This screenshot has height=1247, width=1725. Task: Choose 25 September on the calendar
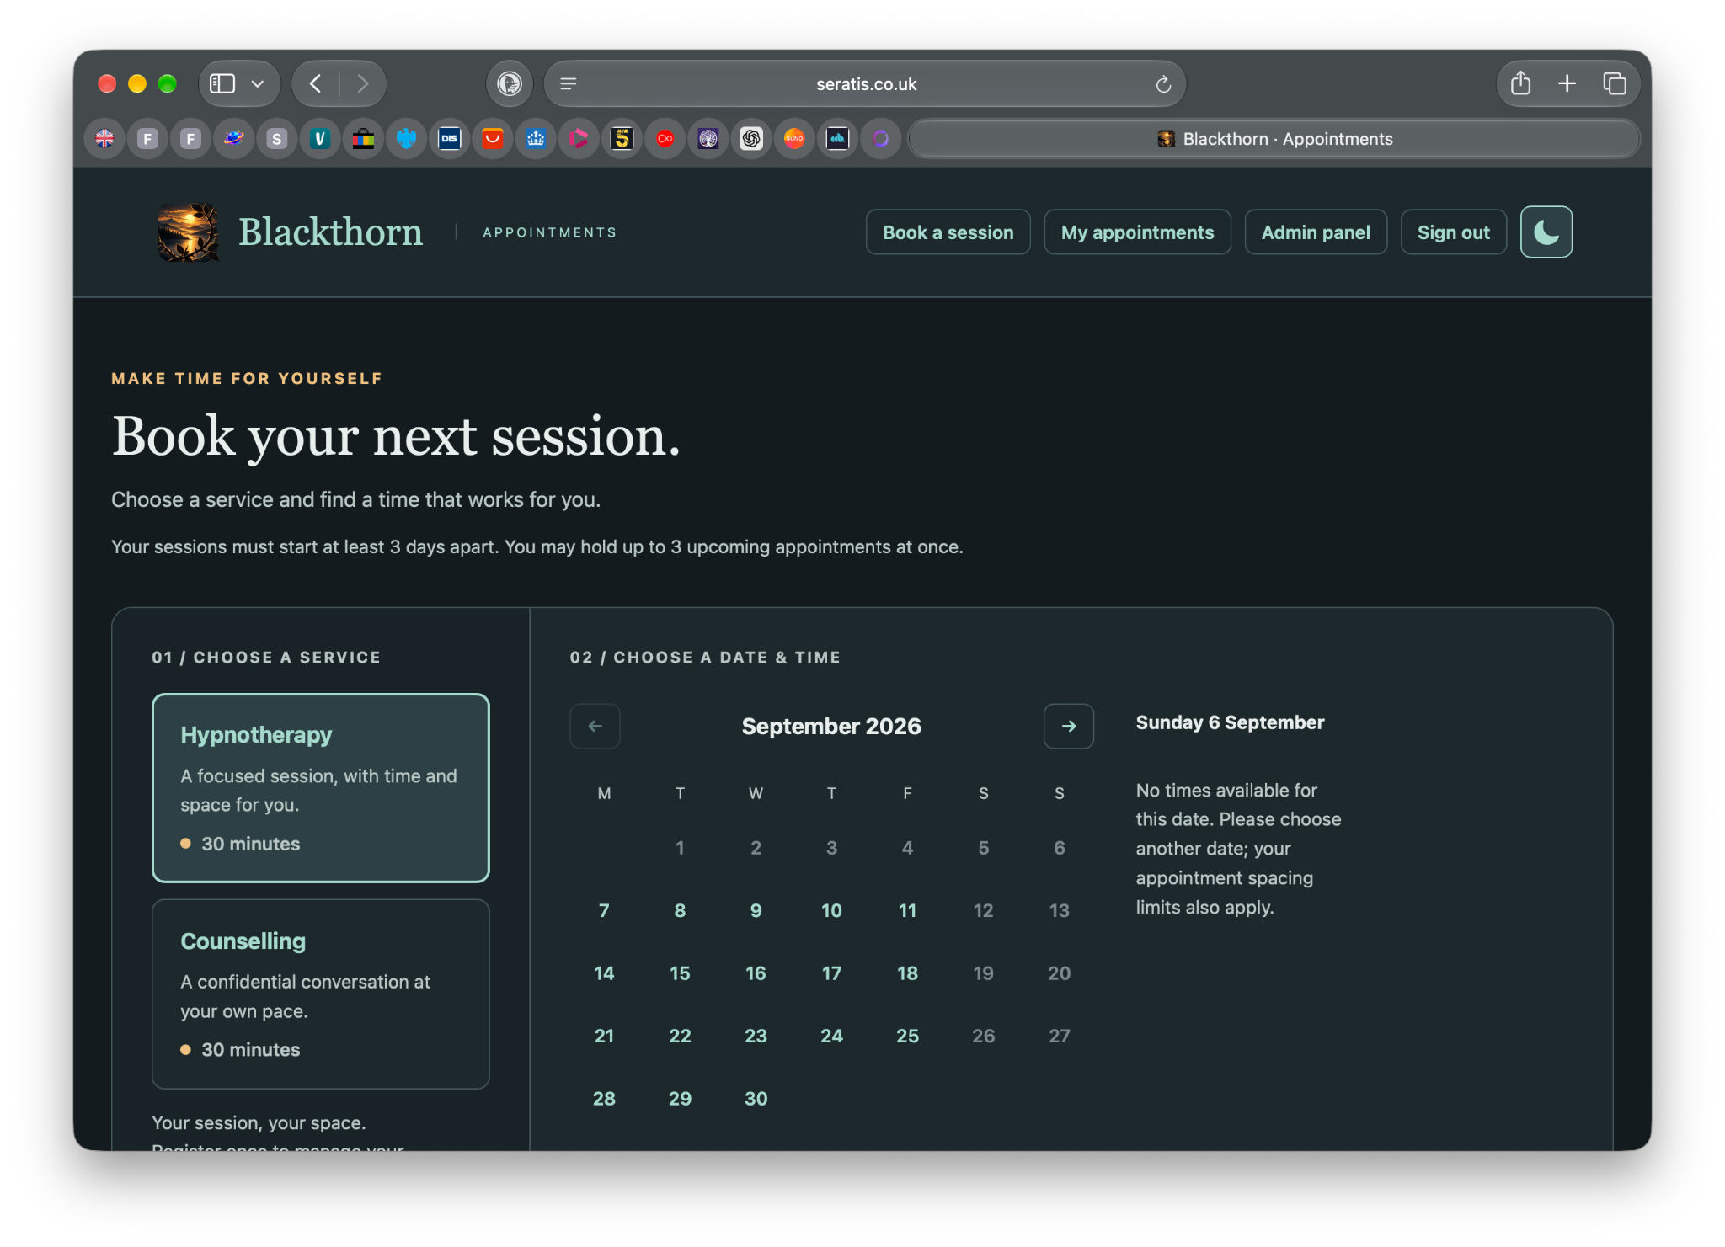[x=907, y=1036]
